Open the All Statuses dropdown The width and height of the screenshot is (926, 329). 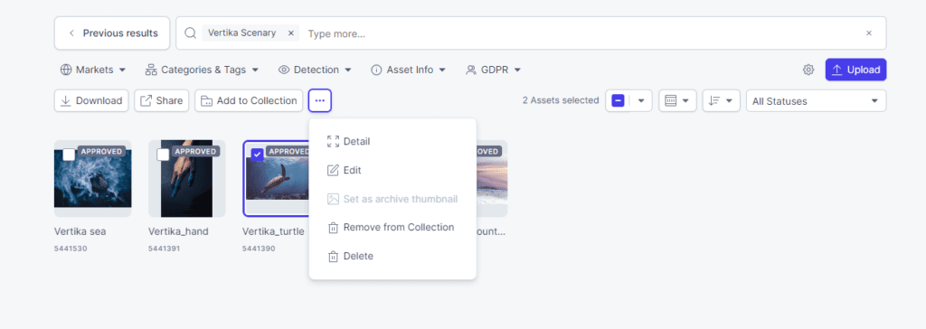pyautogui.click(x=817, y=100)
